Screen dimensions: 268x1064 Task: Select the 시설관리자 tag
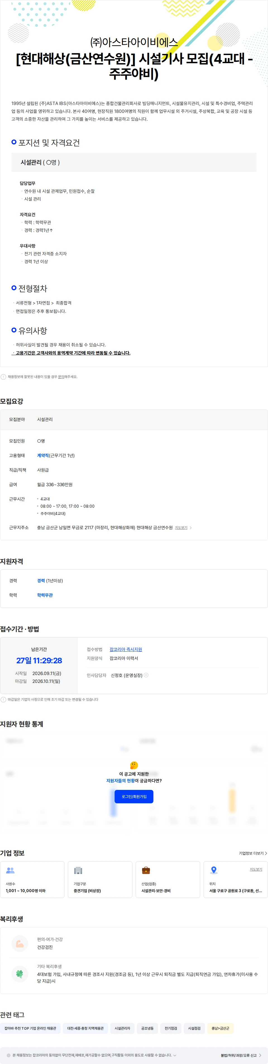click(x=122, y=1028)
